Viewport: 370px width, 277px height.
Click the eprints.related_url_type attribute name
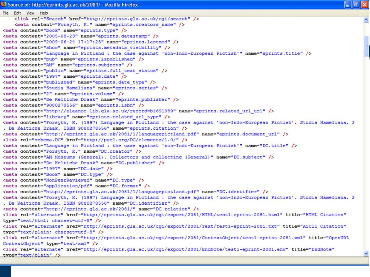coord(124,117)
